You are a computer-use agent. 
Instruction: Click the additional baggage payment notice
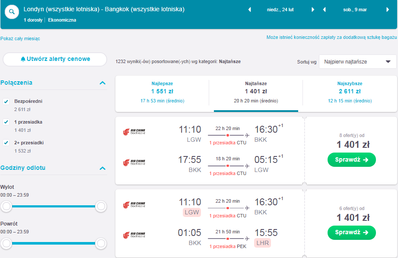point(331,37)
